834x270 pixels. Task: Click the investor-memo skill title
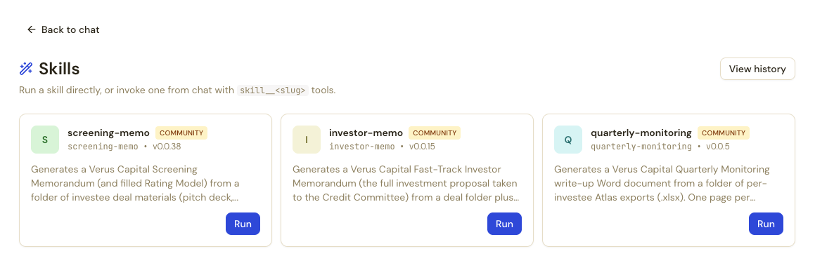coord(366,133)
